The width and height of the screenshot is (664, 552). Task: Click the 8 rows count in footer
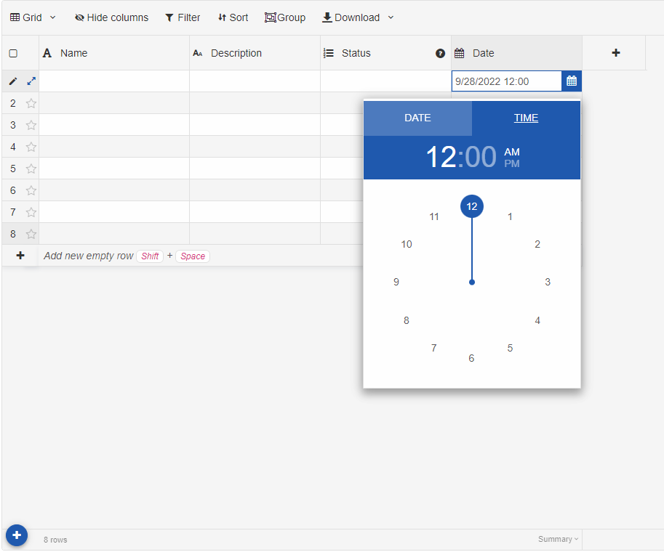[x=55, y=540]
